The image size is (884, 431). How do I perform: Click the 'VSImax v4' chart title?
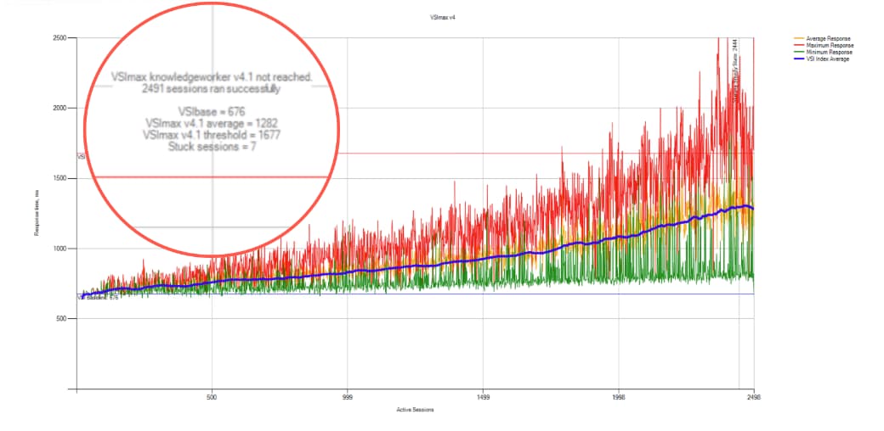click(x=442, y=18)
